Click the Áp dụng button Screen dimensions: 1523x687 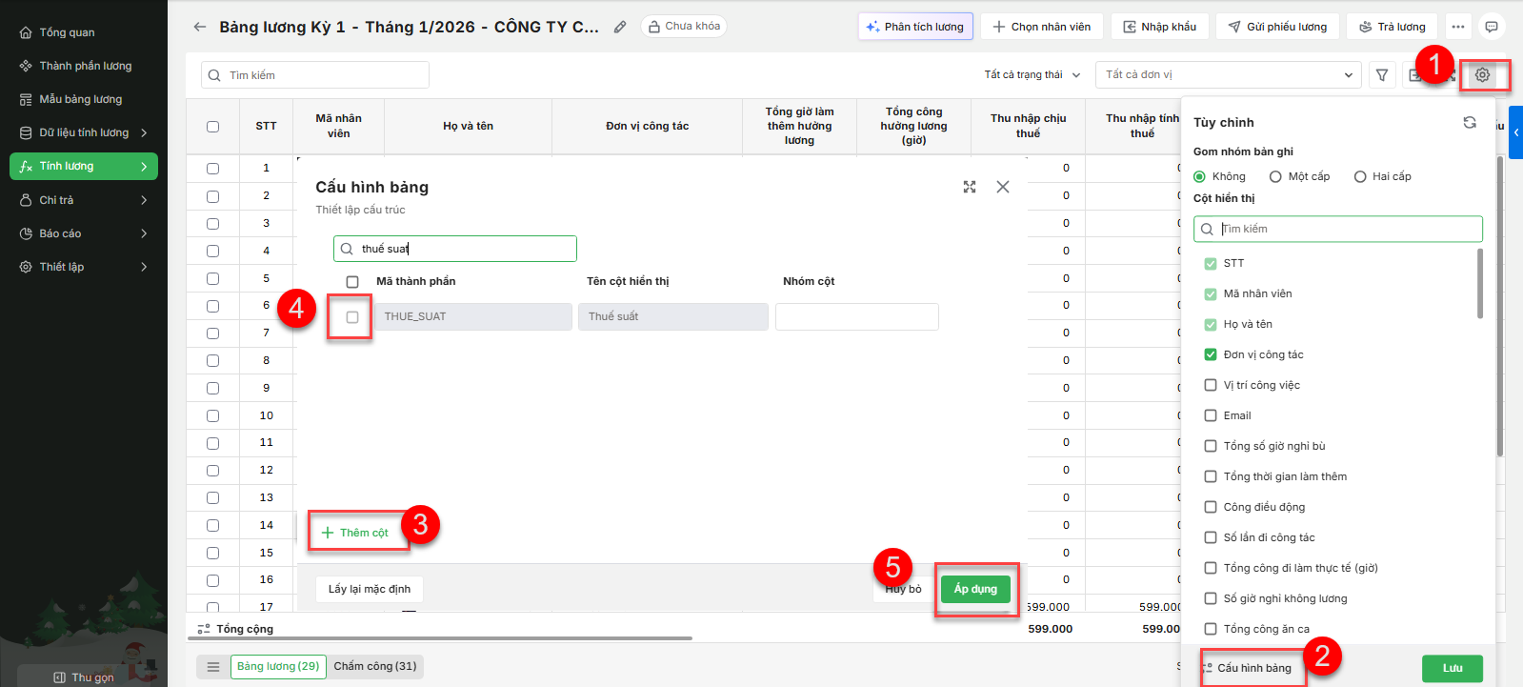pyautogui.click(x=975, y=589)
